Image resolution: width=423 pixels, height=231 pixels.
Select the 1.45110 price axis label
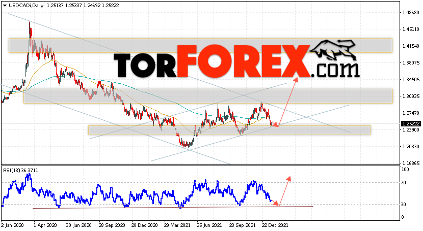pos(411,29)
